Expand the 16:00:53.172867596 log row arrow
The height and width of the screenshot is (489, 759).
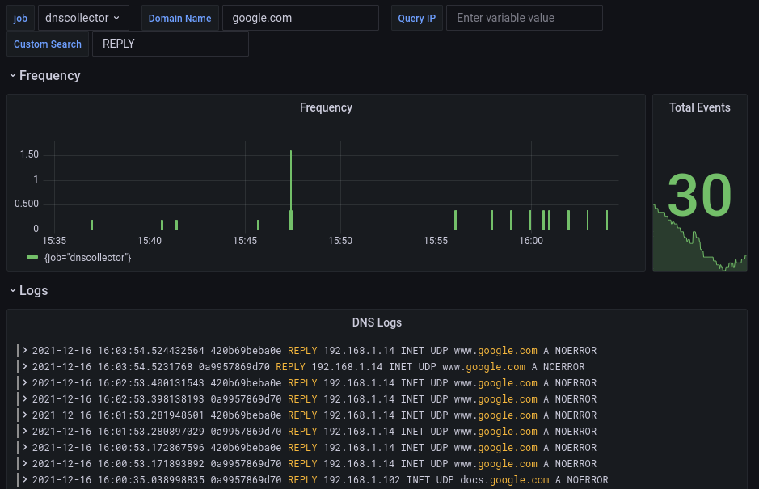click(x=25, y=448)
